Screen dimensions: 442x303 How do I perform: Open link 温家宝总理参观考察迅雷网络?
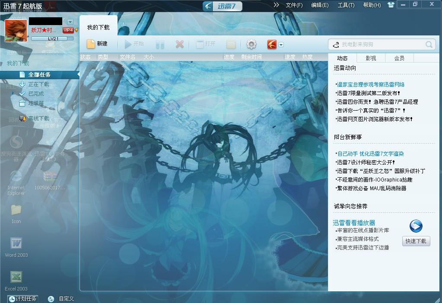(371, 84)
